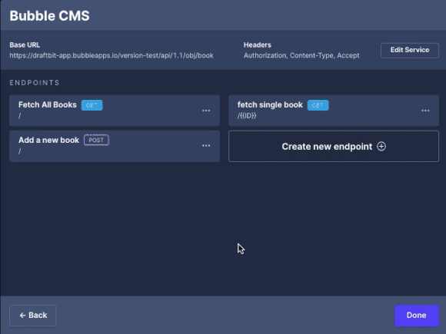Click the Base URL label
The image size is (446, 334).
[25, 45]
